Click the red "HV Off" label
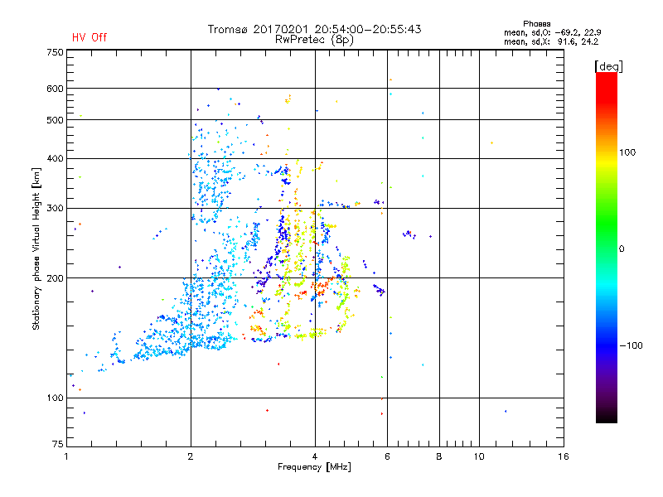663x497 pixels. click(90, 37)
